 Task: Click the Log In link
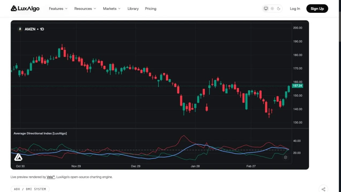(295, 9)
